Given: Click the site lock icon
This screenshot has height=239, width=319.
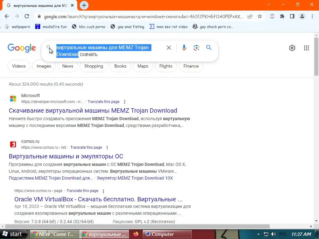Looking at the screenshot, I should tap(39, 16).
